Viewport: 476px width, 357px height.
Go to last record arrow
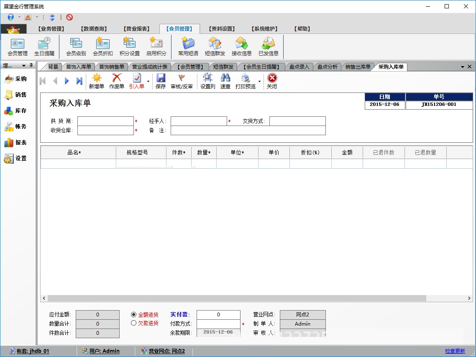click(x=79, y=81)
